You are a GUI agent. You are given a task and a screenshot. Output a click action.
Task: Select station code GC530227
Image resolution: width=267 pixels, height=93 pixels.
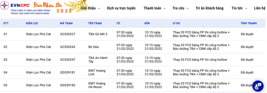pyautogui.click(x=68, y=34)
